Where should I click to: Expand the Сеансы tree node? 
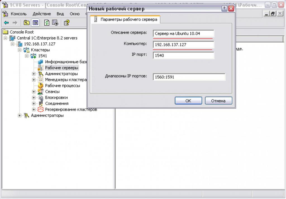point(34,92)
